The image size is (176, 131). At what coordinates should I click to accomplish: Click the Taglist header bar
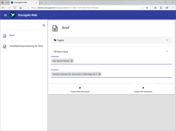click(111, 40)
